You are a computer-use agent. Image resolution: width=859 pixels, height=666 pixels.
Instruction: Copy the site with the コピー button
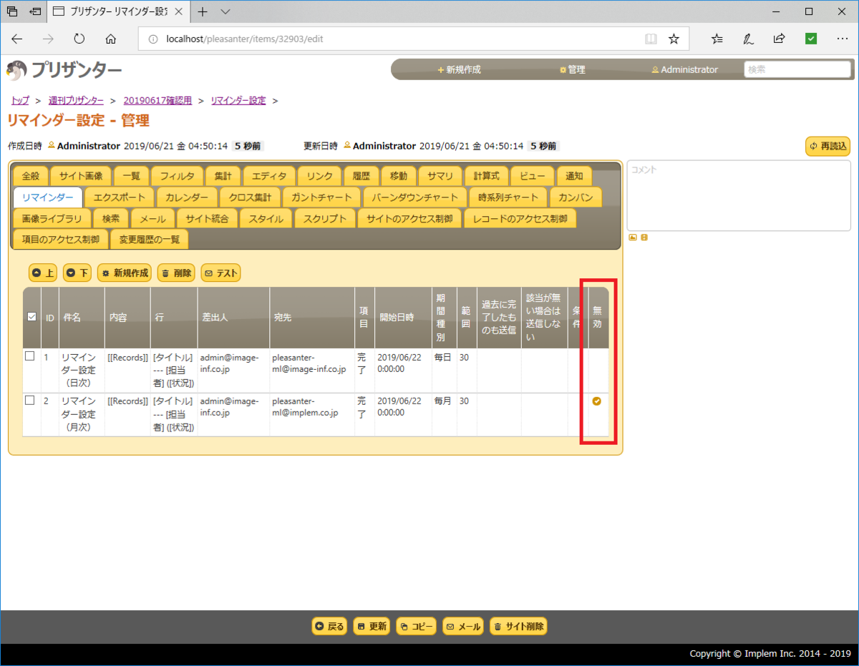point(416,625)
